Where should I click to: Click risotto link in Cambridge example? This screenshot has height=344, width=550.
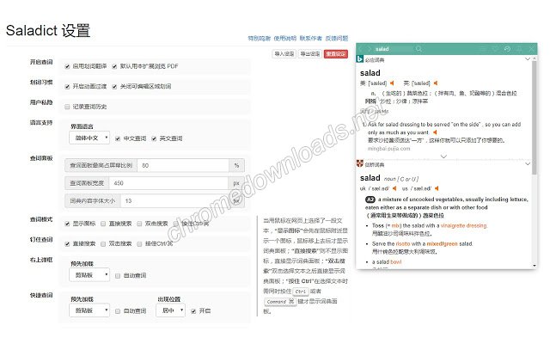[x=403, y=243]
